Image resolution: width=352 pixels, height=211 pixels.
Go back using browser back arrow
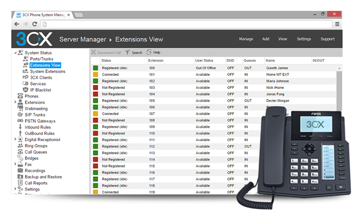(16, 24)
